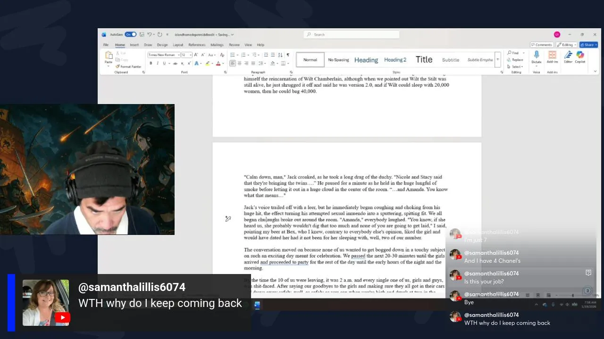The image size is (604, 339).
Task: Toggle Underline formatting
Action: (x=164, y=63)
